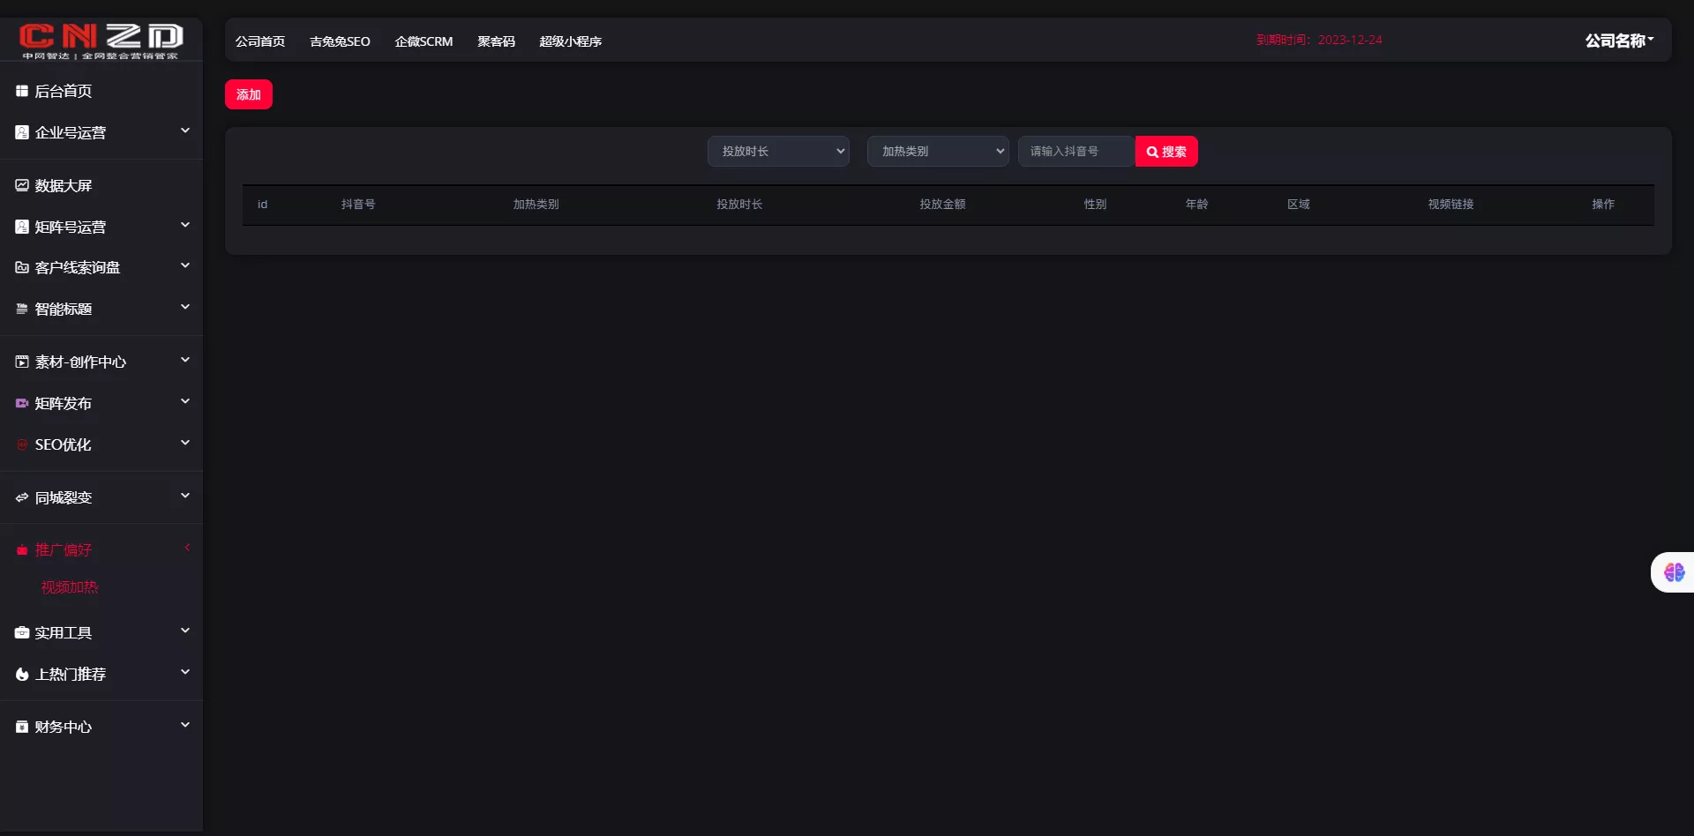Click the 客户线索询盘 folder icon

click(22, 267)
